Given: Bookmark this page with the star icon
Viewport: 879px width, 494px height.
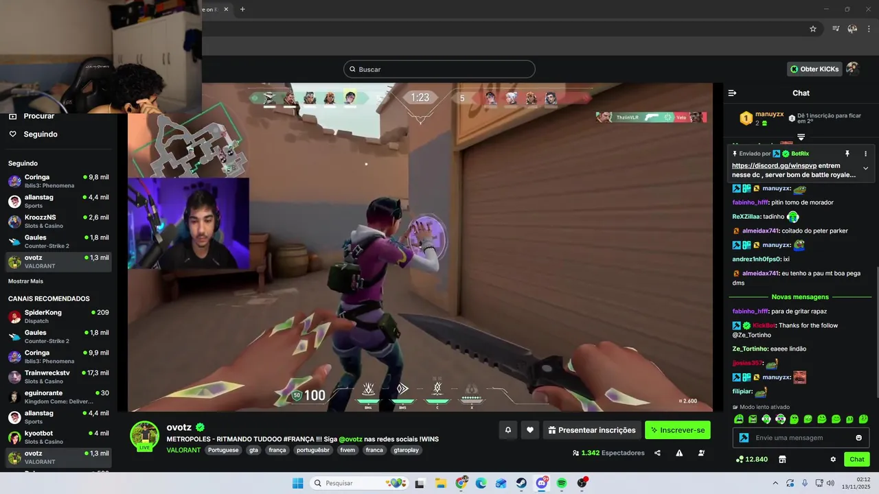Looking at the screenshot, I should tap(813, 29).
